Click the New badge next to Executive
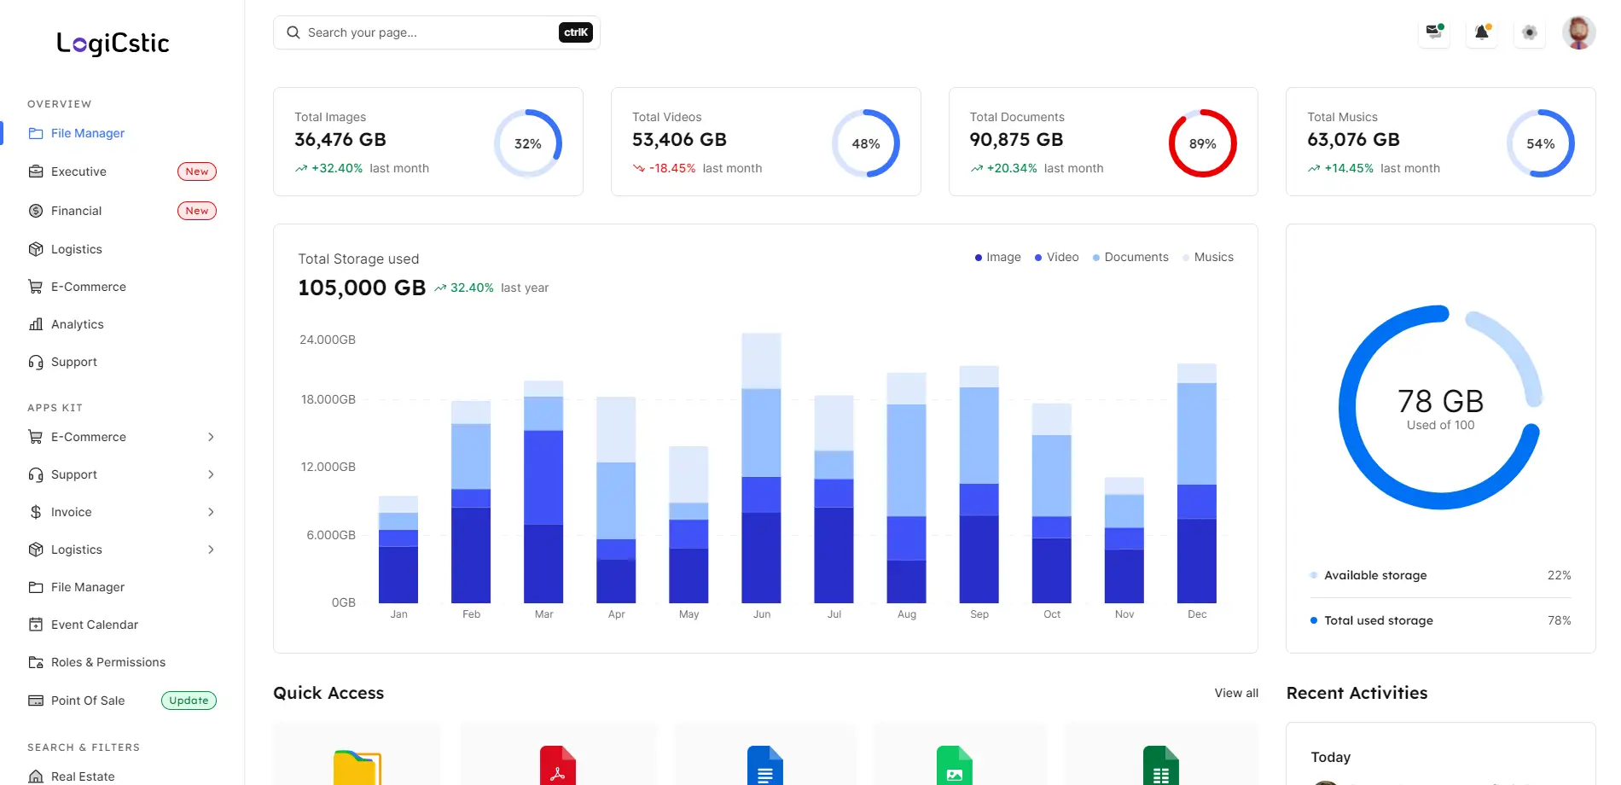The image size is (1621, 785). click(x=197, y=172)
